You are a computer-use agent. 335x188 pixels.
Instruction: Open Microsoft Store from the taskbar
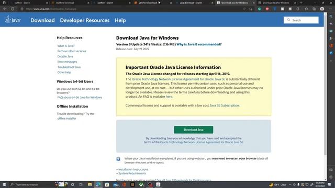(107, 184)
